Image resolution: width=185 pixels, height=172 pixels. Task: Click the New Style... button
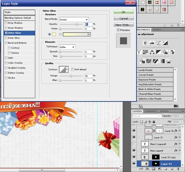tap(124, 25)
